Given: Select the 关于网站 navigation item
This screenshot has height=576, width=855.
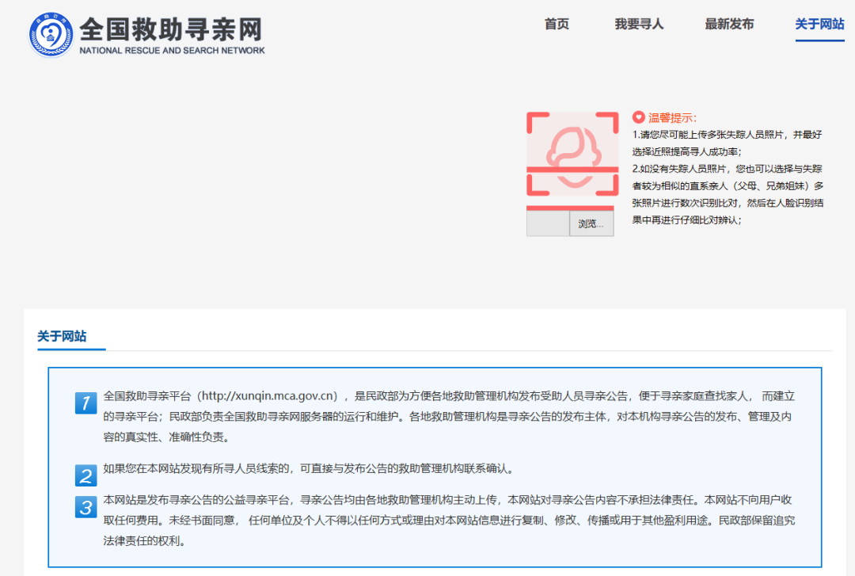Looking at the screenshot, I should tap(819, 24).
